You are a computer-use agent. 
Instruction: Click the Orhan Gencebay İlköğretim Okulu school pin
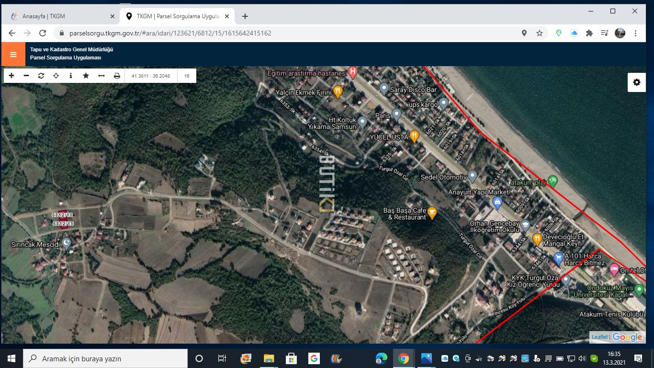pos(526,226)
